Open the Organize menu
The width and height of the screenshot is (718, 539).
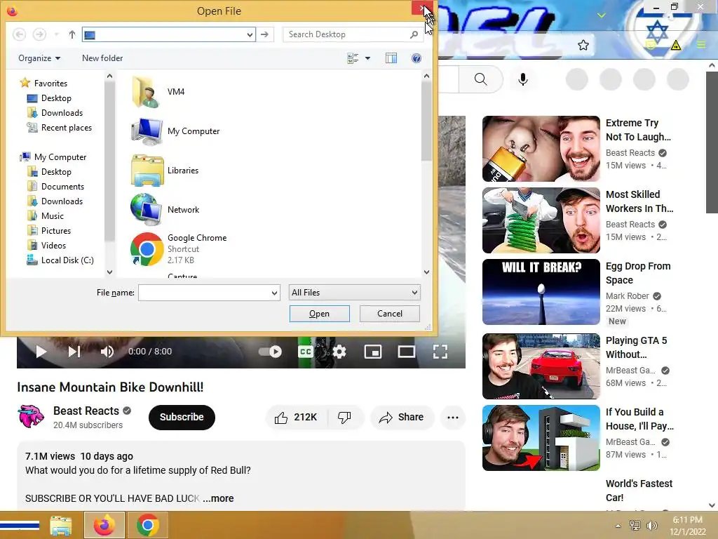click(x=39, y=58)
